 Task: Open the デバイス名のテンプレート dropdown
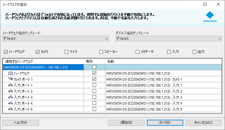click(x=169, y=39)
